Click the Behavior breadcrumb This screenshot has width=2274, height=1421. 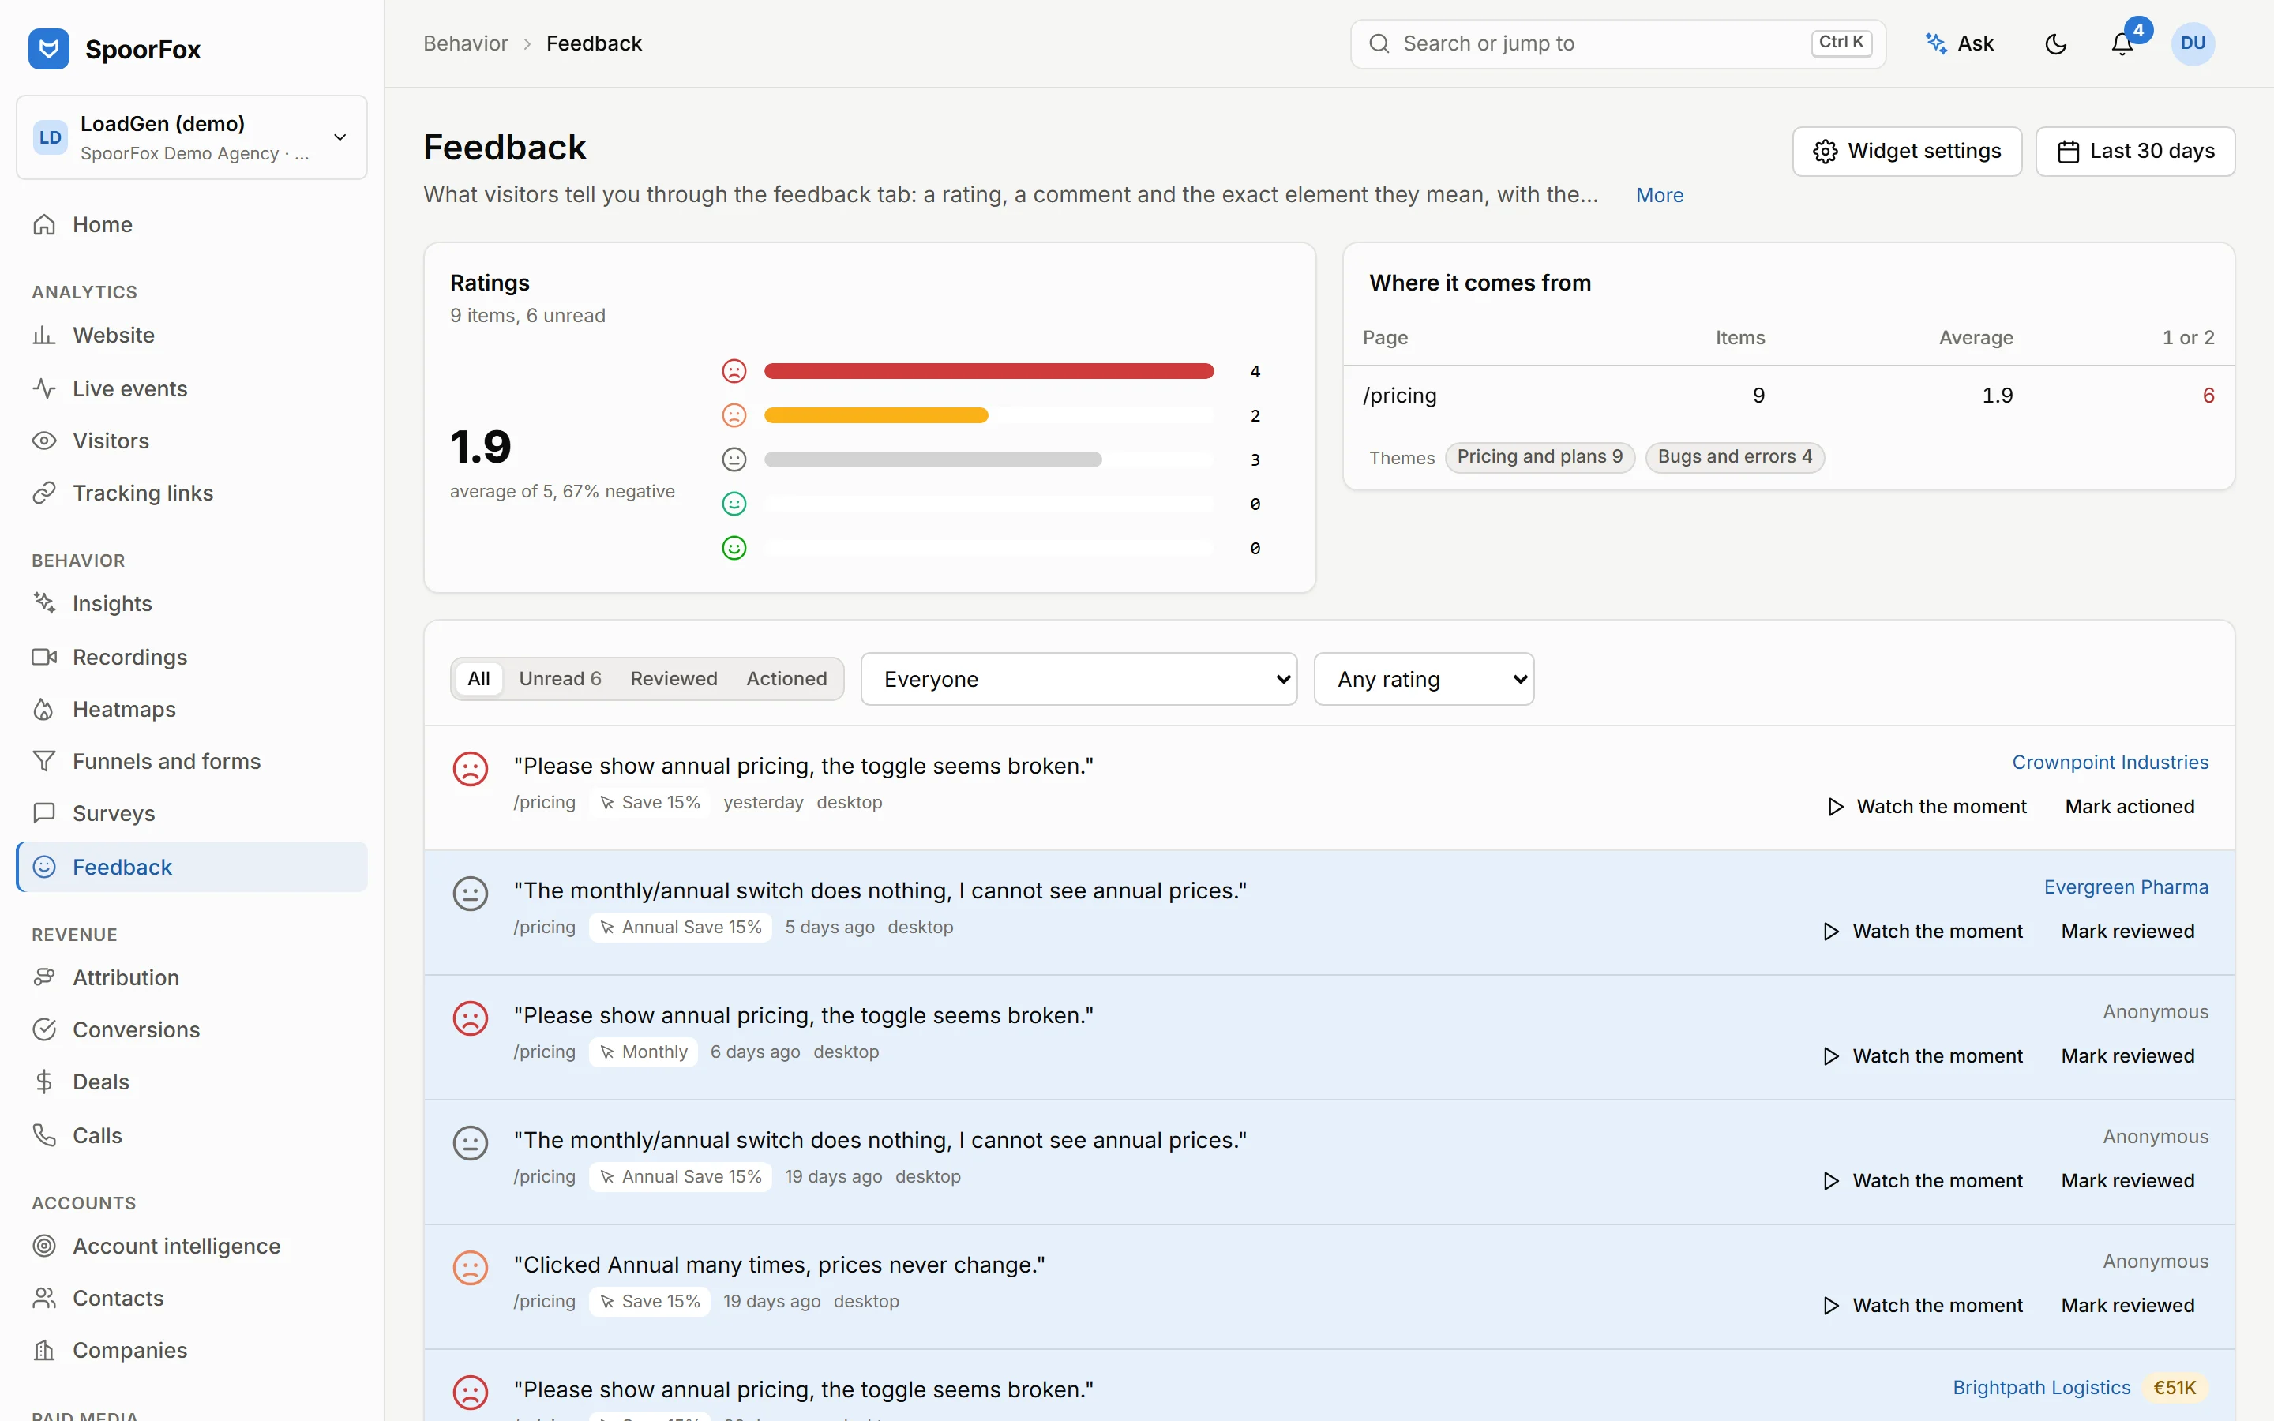point(465,43)
